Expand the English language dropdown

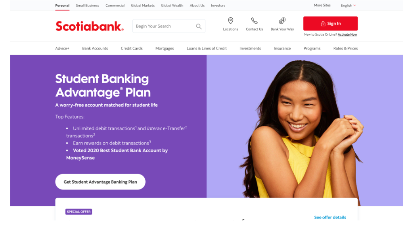pos(348,6)
